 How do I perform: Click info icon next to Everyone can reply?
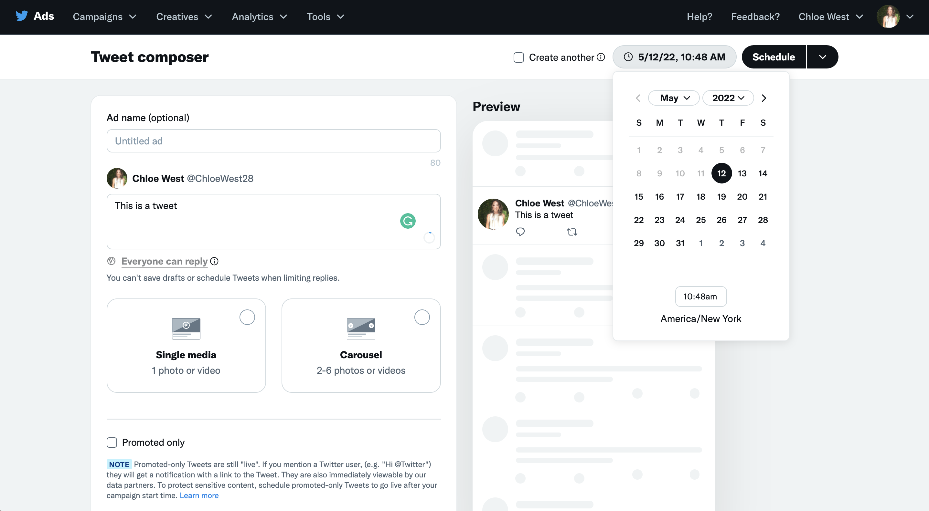214,261
